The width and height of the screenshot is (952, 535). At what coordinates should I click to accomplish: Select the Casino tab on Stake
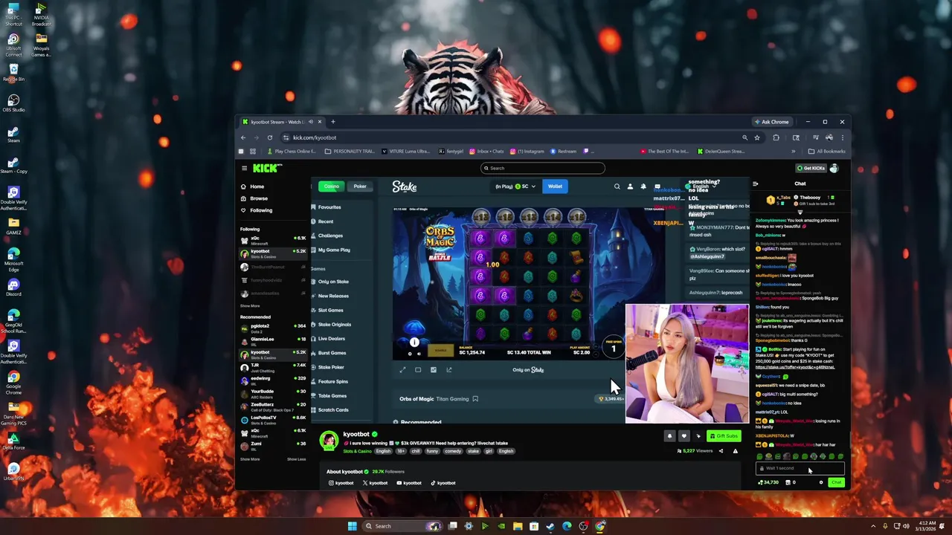[x=332, y=187]
